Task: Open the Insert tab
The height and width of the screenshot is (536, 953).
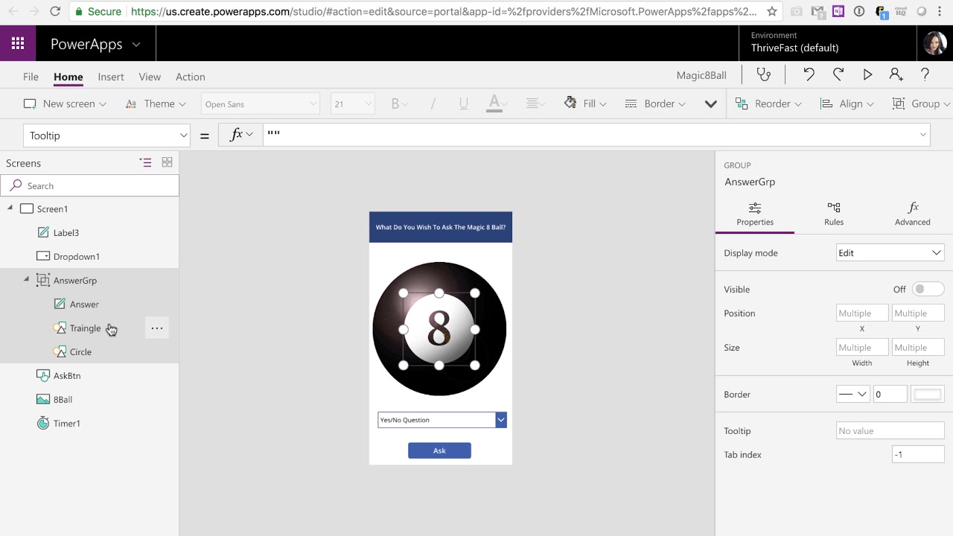Action: [111, 77]
